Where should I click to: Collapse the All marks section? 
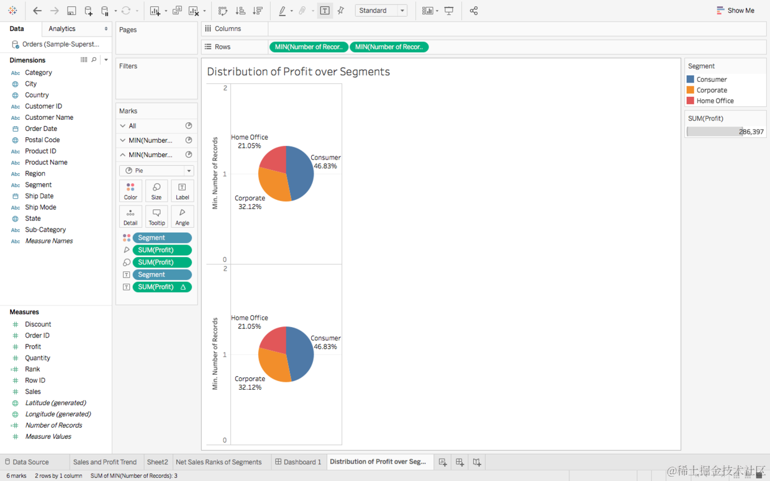click(x=123, y=126)
